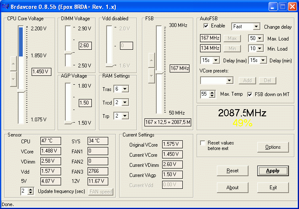The image size is (299, 209).
Task: Click the Reset button
Action: pos(232,171)
